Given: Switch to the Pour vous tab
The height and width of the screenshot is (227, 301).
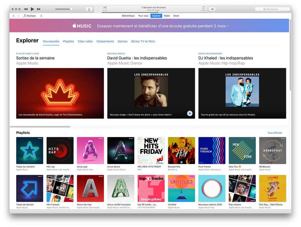Looking at the screenshot, I should (x=143, y=16).
